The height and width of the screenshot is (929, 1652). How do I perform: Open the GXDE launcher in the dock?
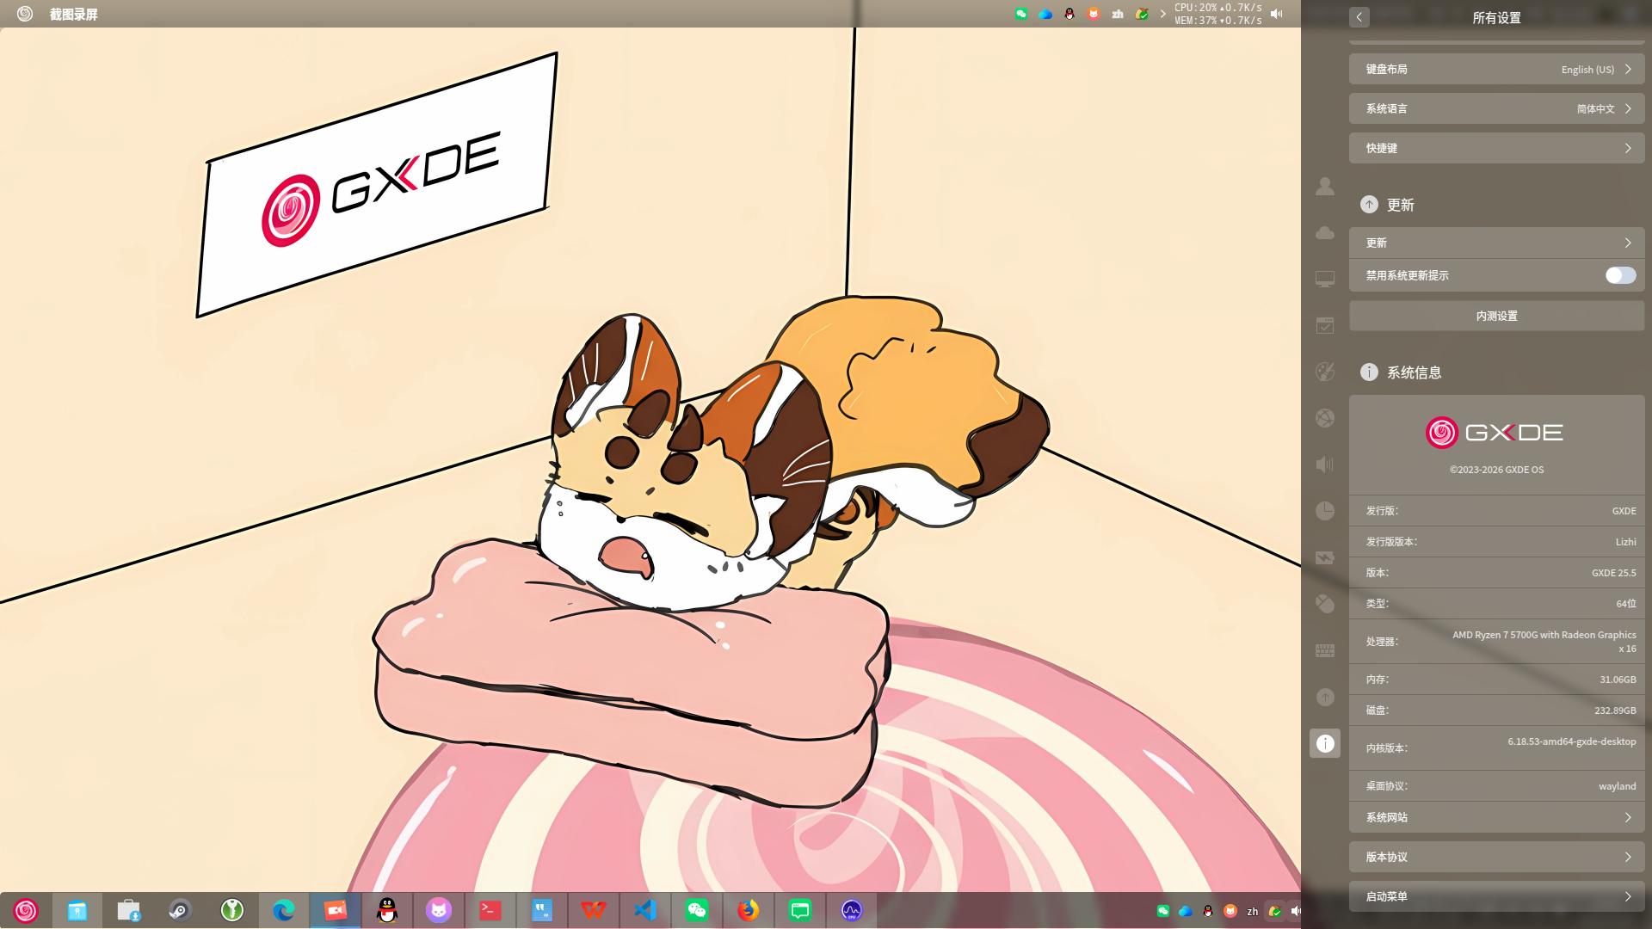click(26, 910)
